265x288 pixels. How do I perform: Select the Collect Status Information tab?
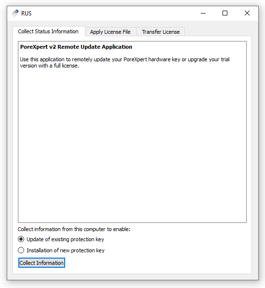click(49, 31)
